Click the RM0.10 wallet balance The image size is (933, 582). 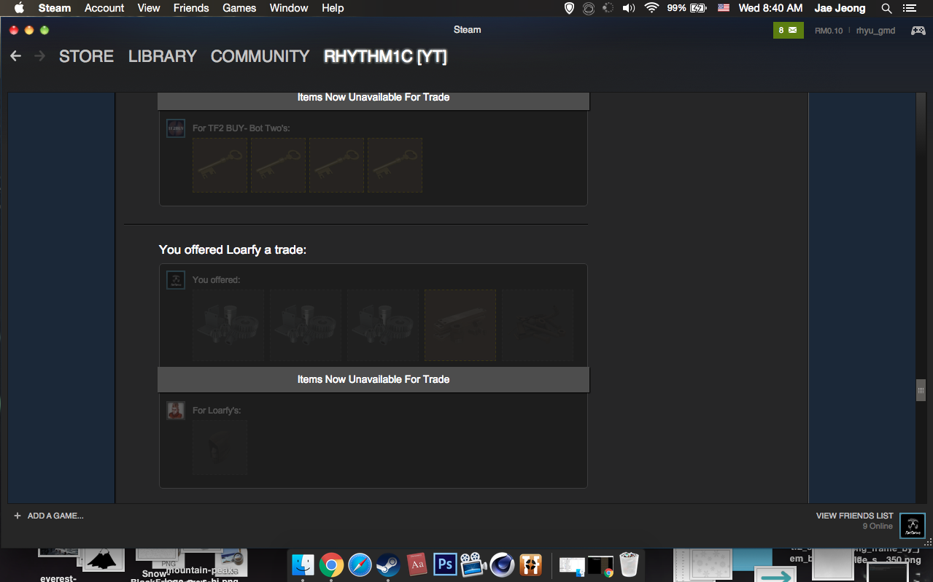tap(828, 31)
